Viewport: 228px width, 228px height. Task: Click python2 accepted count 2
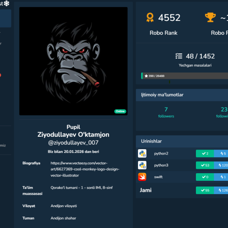(205, 154)
